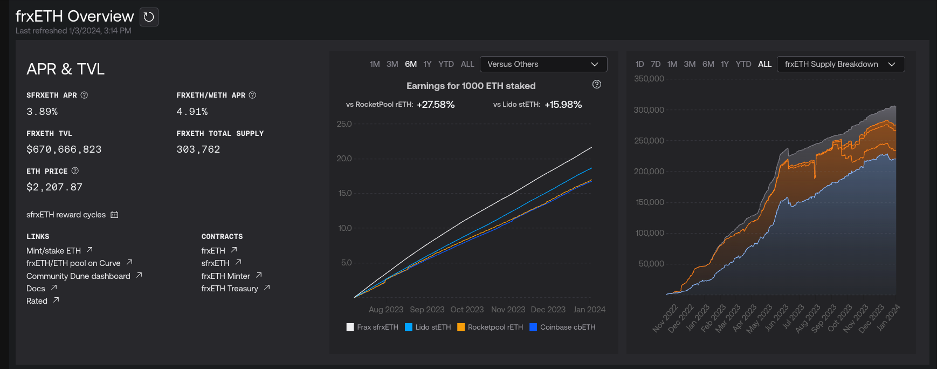Click the SFRXETH APR help icon
The image size is (937, 369).
pos(84,95)
